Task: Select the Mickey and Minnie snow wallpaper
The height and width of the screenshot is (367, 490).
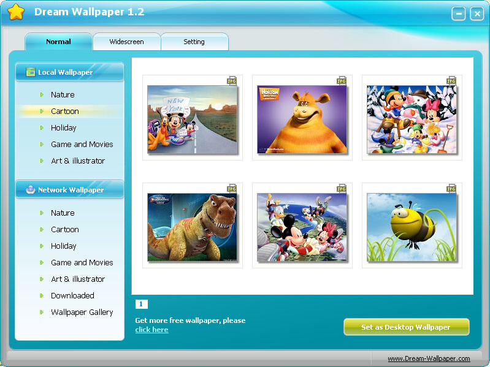Action: [x=412, y=120]
